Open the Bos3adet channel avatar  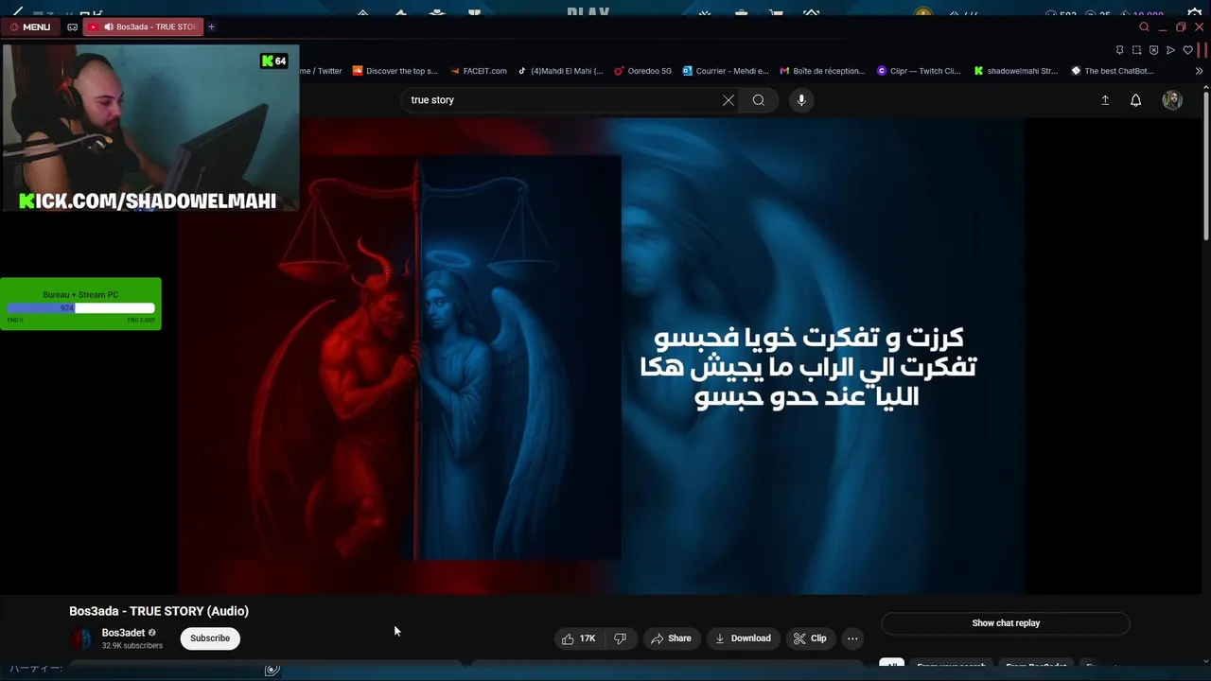[81, 638]
